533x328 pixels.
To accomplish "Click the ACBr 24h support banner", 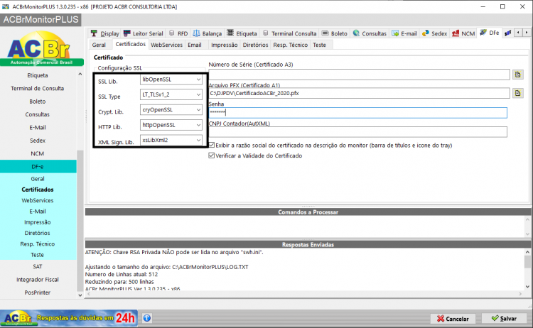I will (x=69, y=318).
